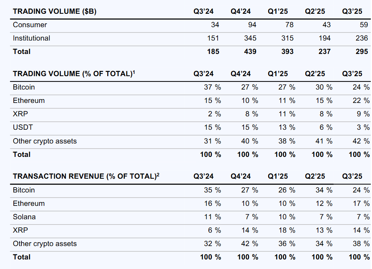Select total trading volume value 439
372x269 pixels.
pos(250,52)
